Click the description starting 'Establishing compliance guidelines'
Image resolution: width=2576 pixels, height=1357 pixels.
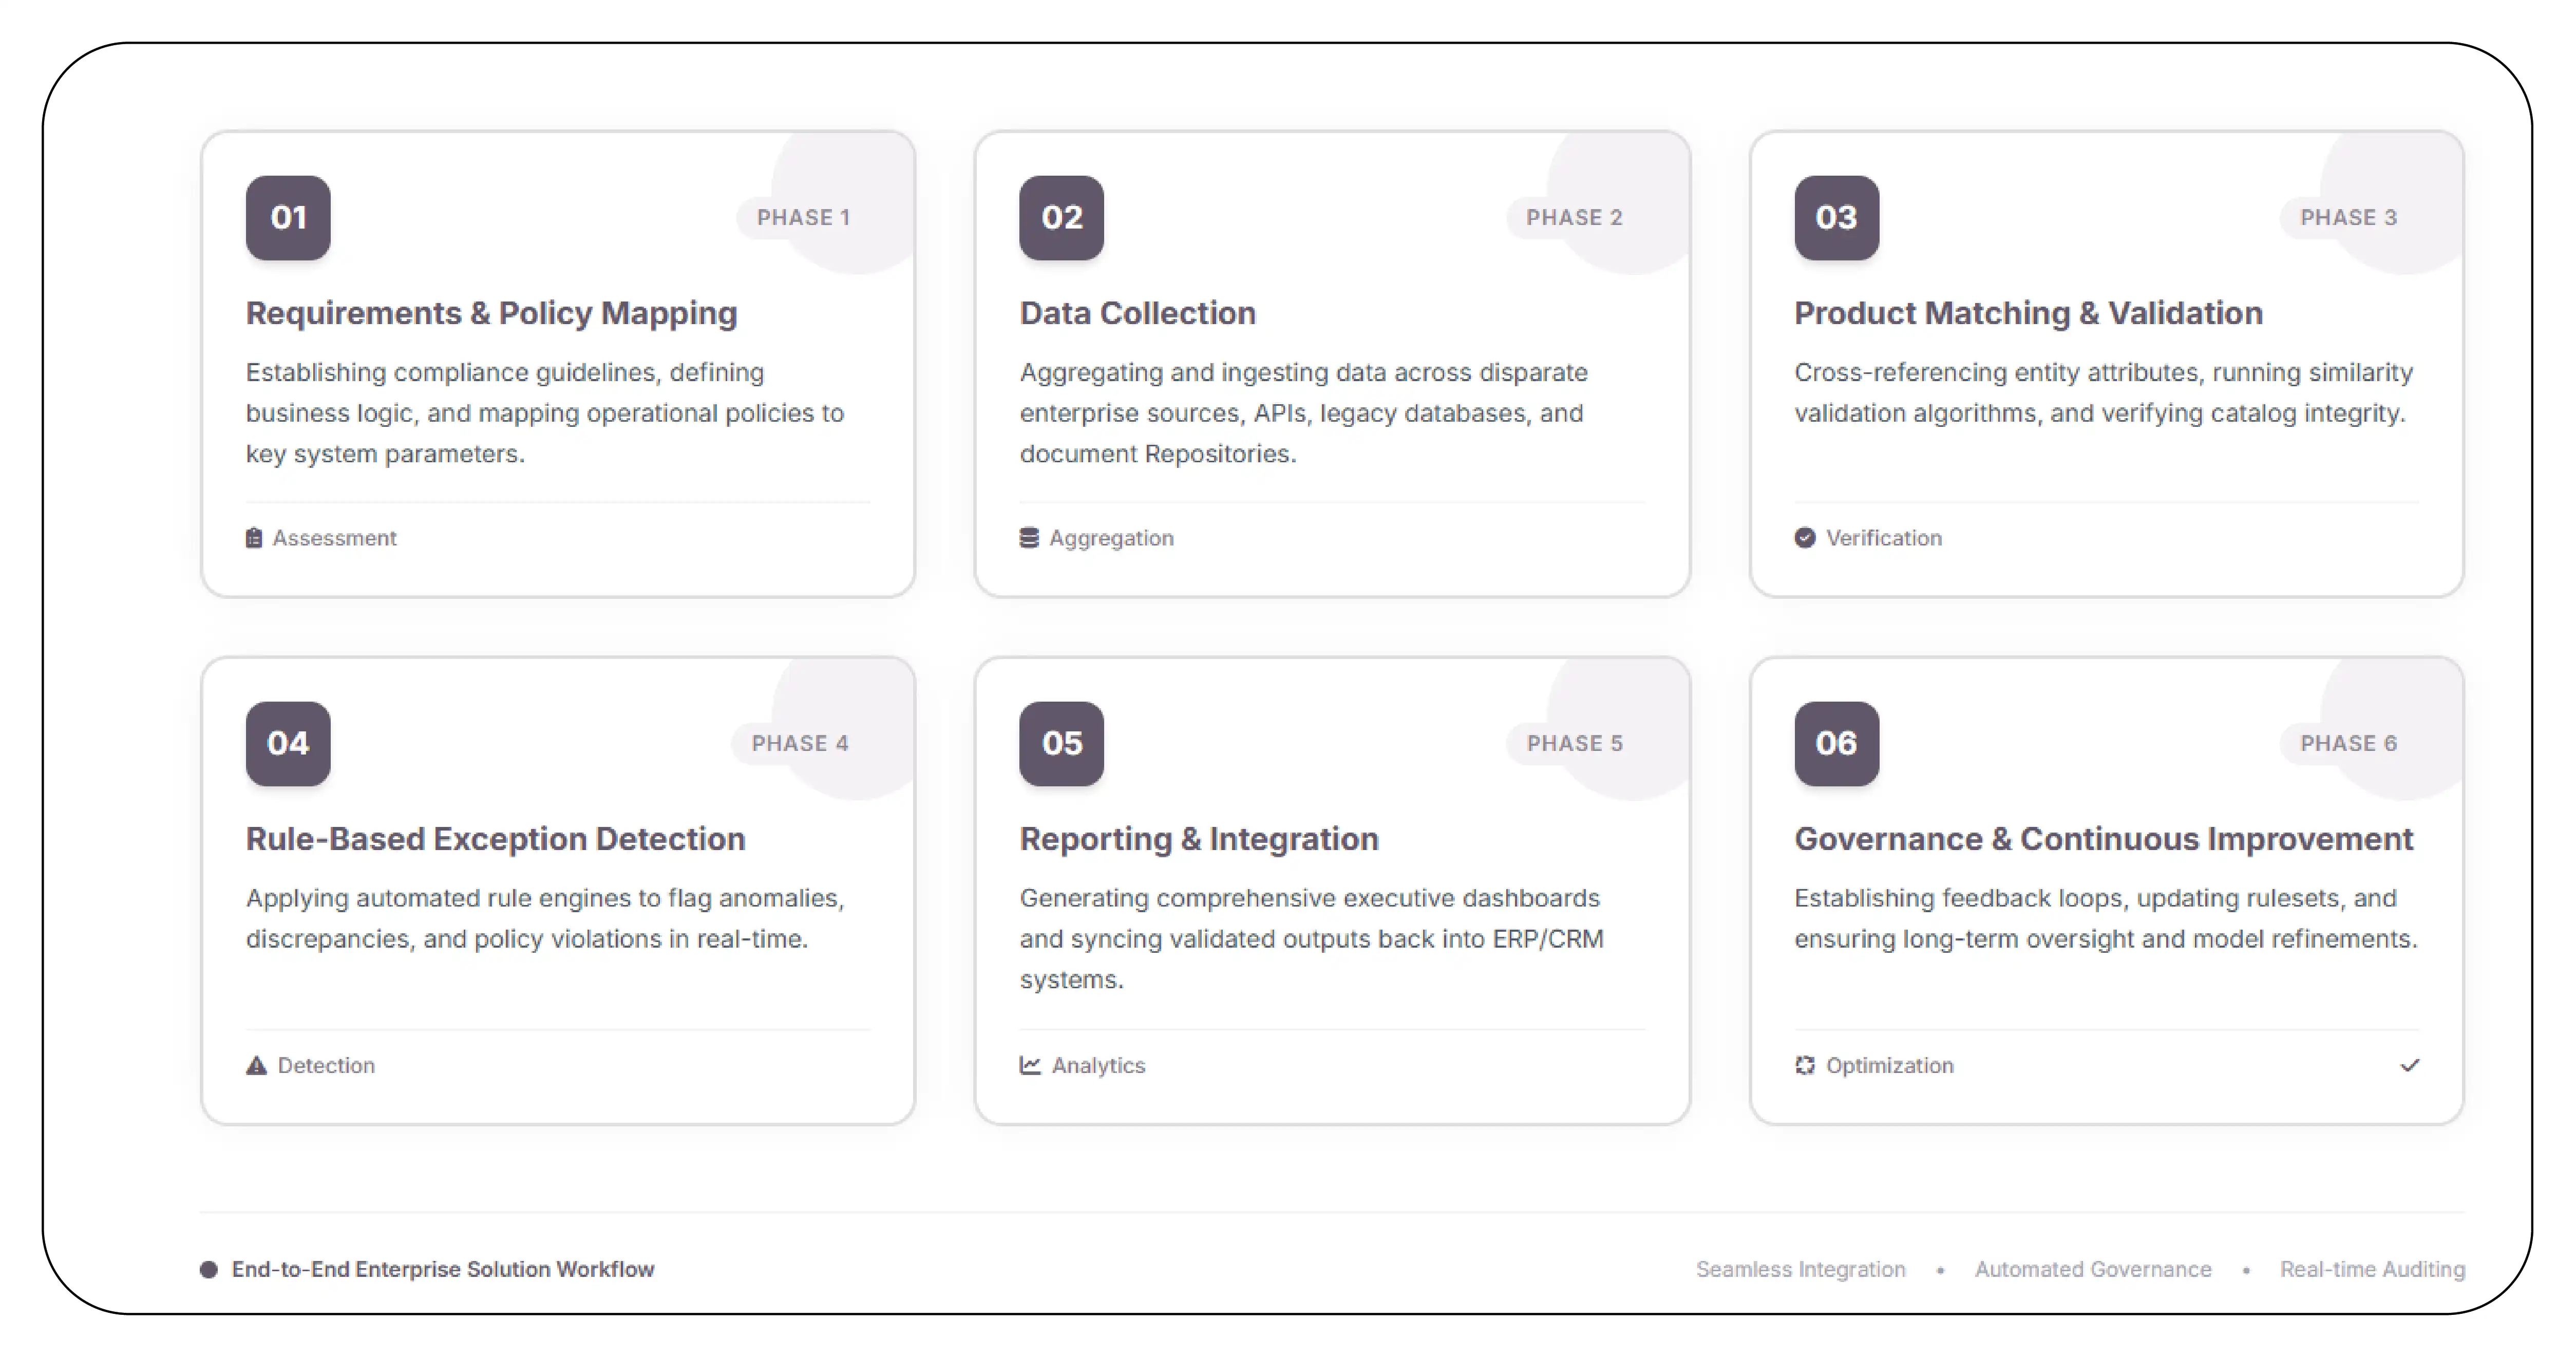coord(545,414)
